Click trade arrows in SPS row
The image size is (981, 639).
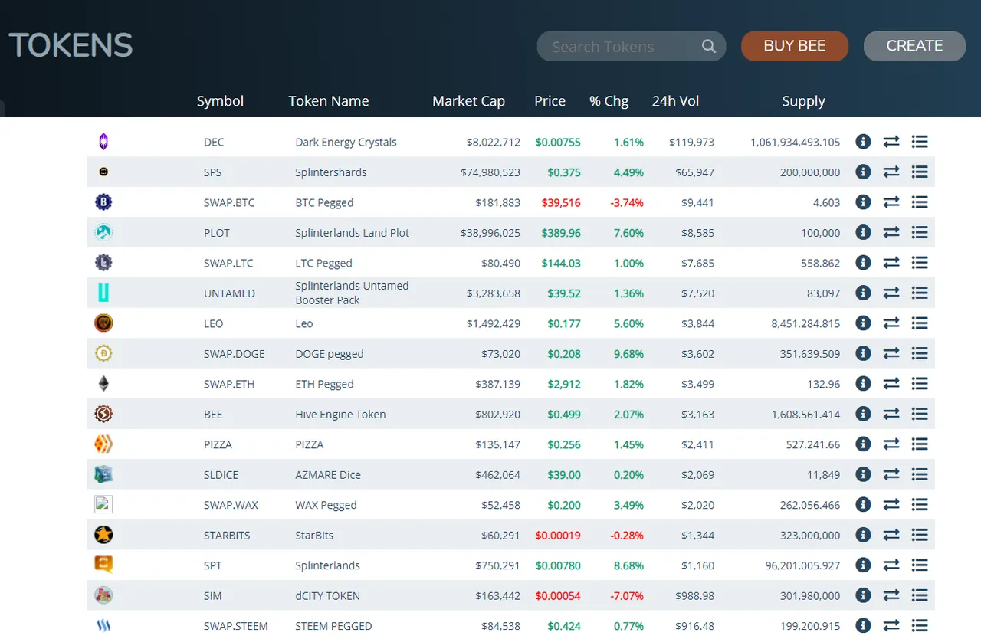891,172
